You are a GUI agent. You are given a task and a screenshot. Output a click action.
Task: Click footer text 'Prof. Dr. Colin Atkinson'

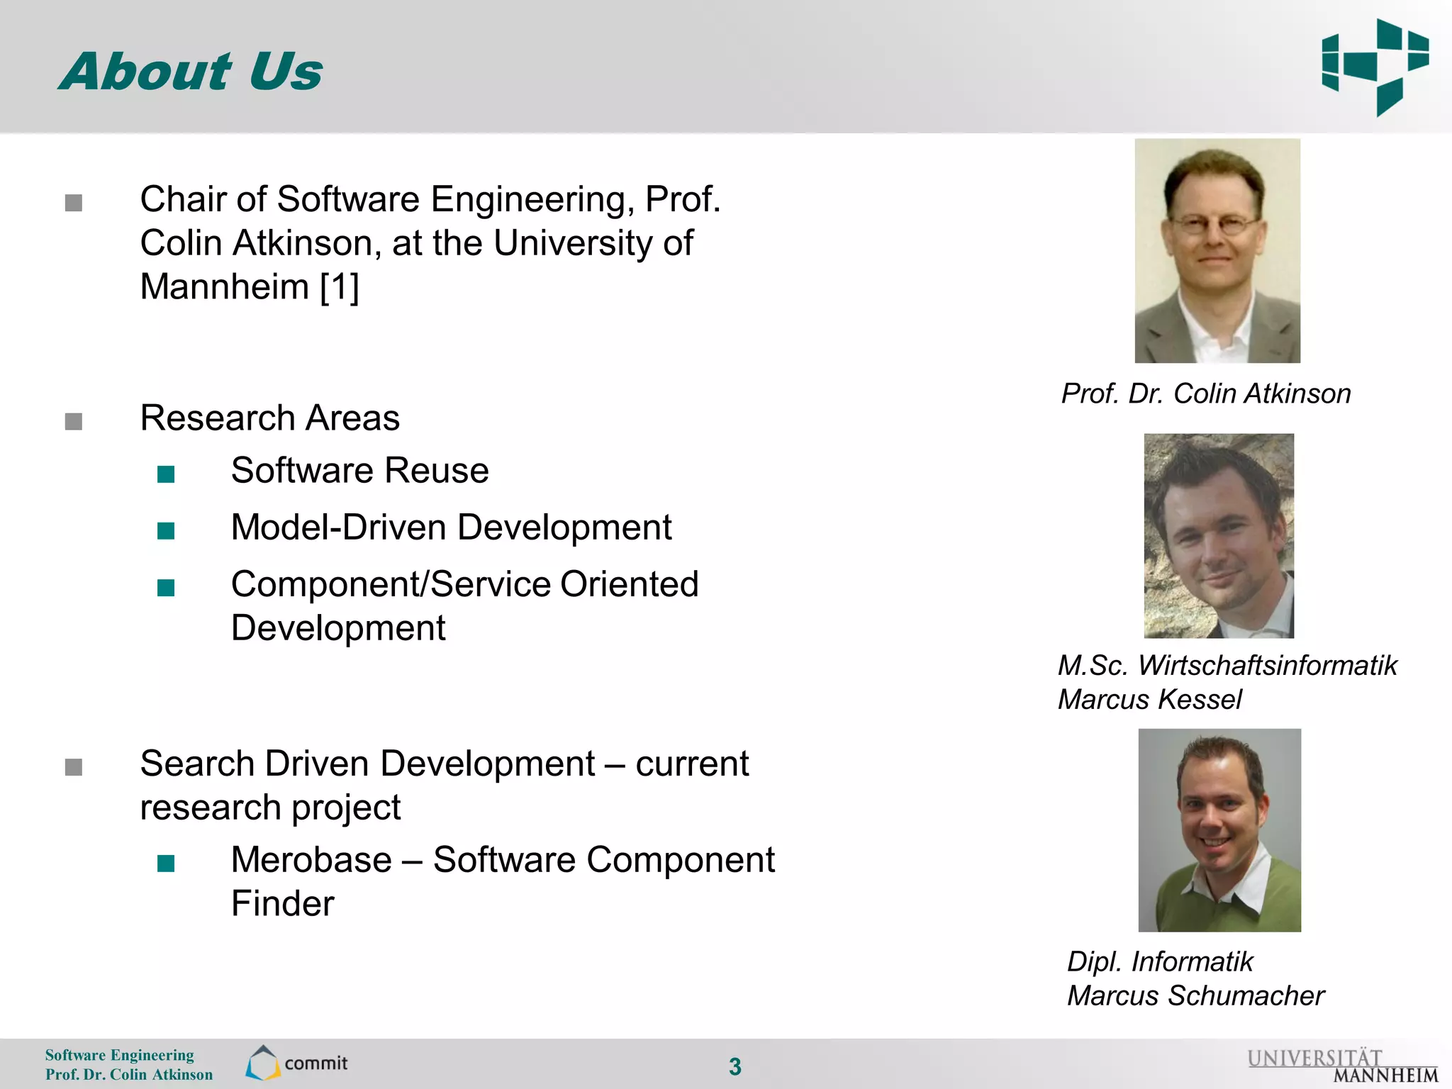point(128,1074)
